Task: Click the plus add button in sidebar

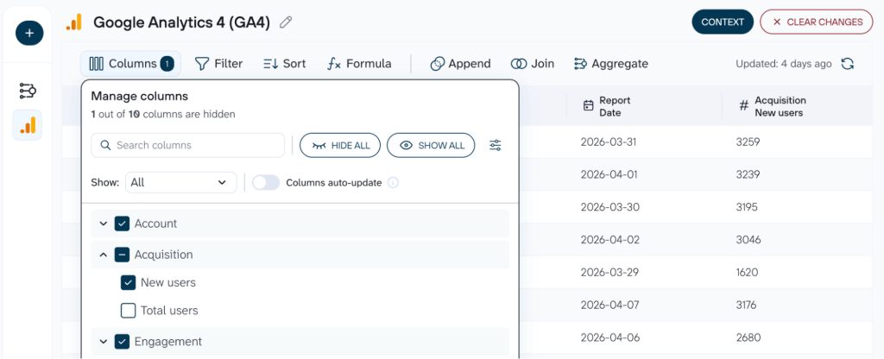Action: click(x=29, y=34)
